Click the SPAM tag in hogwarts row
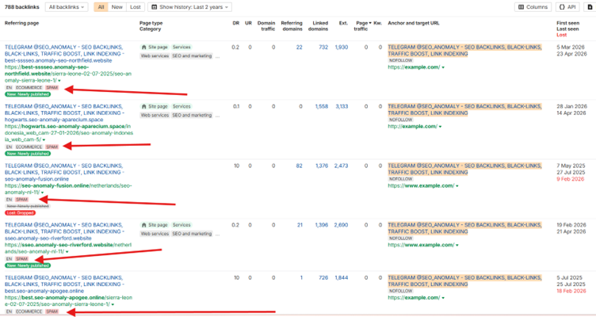 pos(52,147)
